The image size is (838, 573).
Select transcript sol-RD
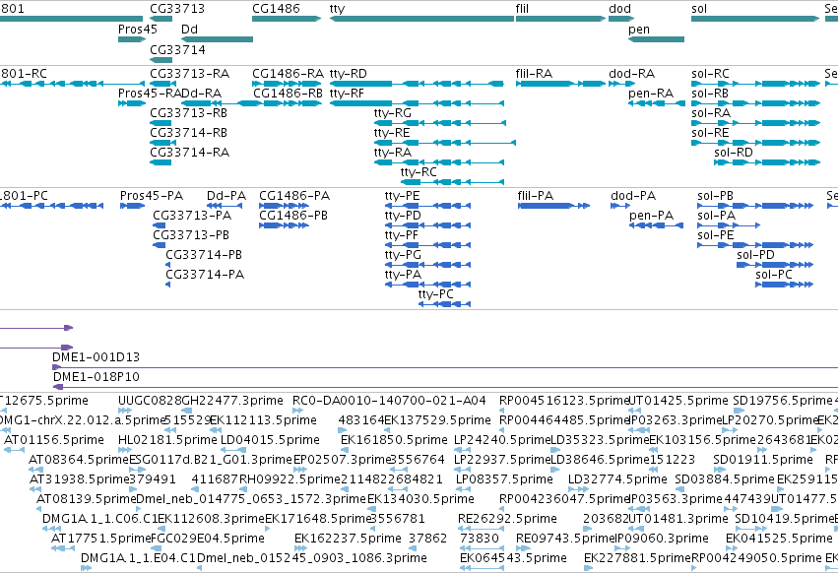tap(767, 162)
